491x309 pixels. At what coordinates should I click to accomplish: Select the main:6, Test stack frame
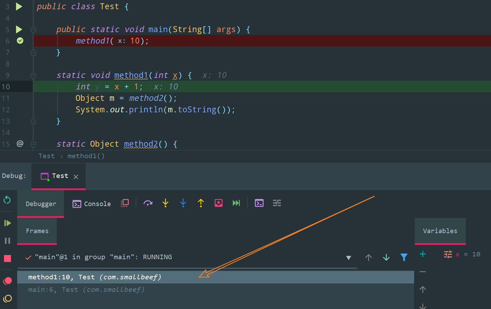pos(216,290)
